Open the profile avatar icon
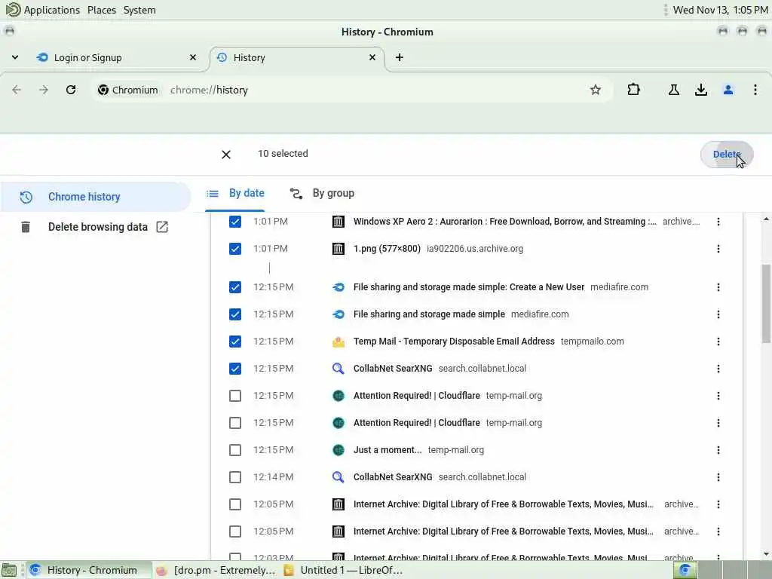This screenshot has height=579, width=772. click(x=728, y=90)
